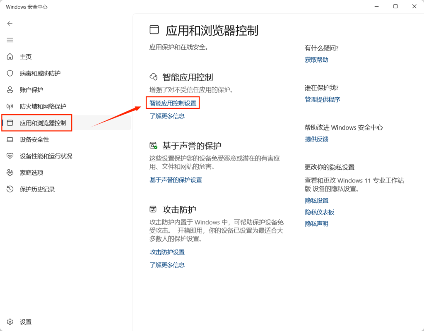Click the window icon for 应用和浏览器控制 in sidebar
424x331 pixels.
click(x=10, y=123)
